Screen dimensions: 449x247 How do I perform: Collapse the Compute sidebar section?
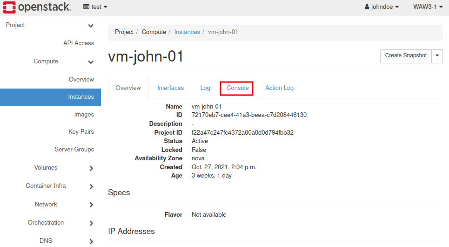tap(91, 62)
